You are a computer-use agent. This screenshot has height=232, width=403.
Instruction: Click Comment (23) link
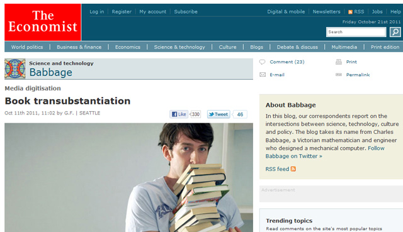click(x=287, y=62)
